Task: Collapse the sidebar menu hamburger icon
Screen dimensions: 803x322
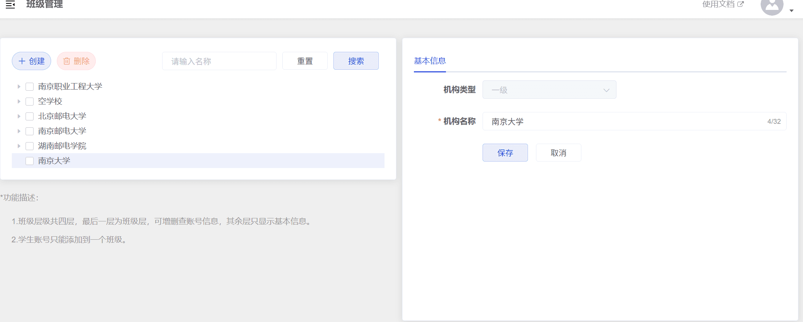Action: point(10,5)
